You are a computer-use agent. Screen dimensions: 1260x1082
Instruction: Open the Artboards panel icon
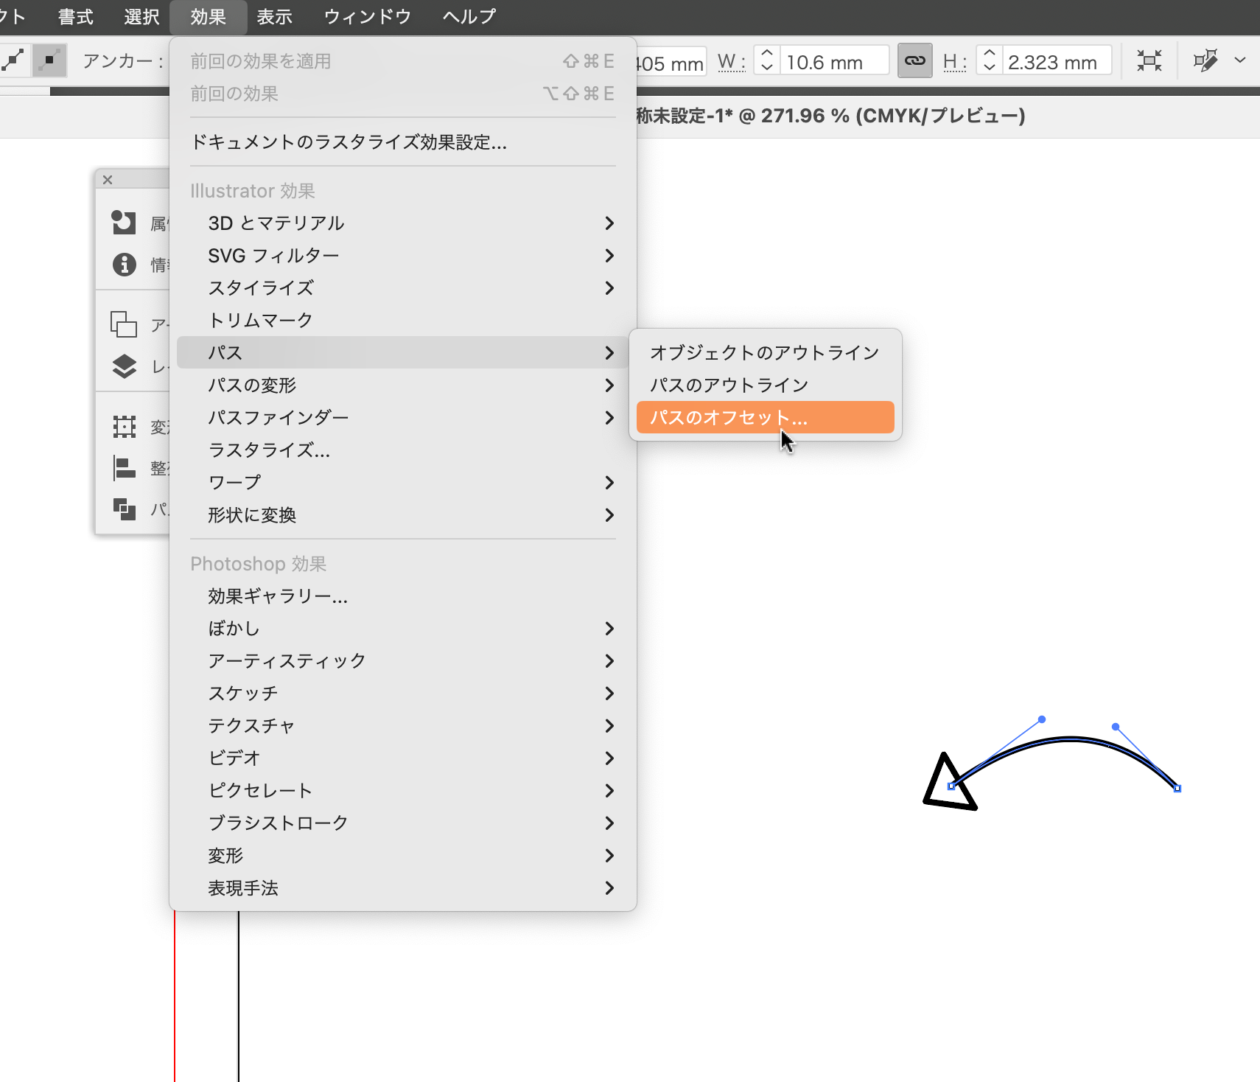click(124, 324)
